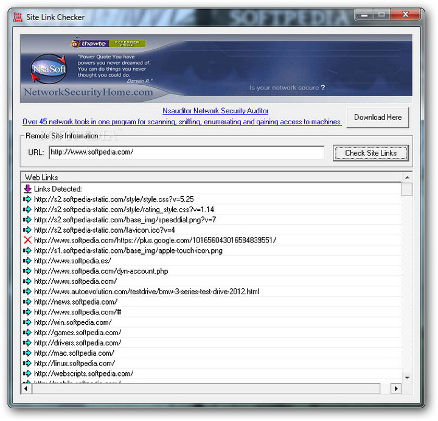Click the red X icon beside plus.google.com link
438x421 pixels.
coord(27,240)
